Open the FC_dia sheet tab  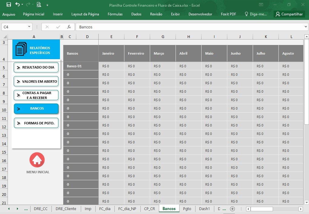point(105,209)
